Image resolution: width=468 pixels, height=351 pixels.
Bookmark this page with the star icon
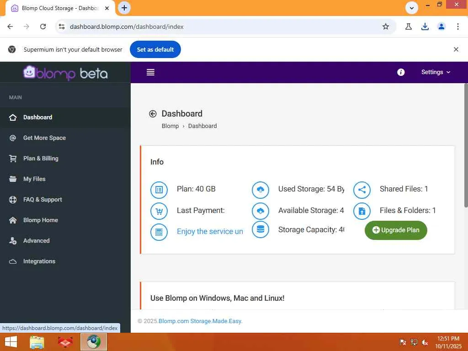coord(386,27)
